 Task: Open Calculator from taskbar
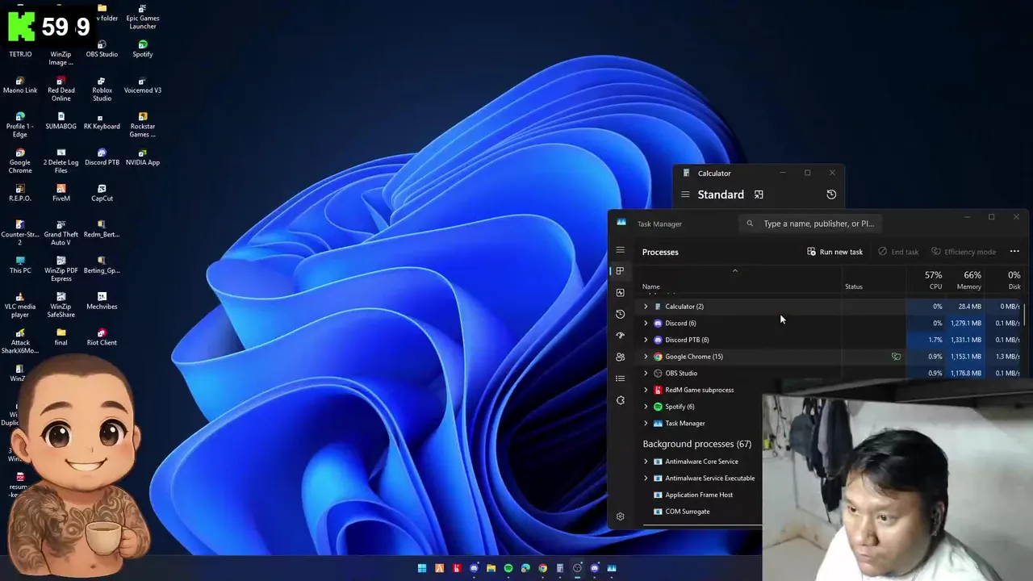pos(560,568)
